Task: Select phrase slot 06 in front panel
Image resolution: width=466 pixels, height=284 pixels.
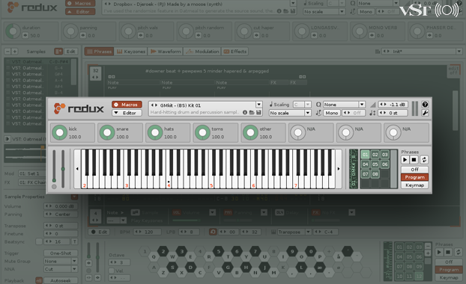Action: coord(385,164)
